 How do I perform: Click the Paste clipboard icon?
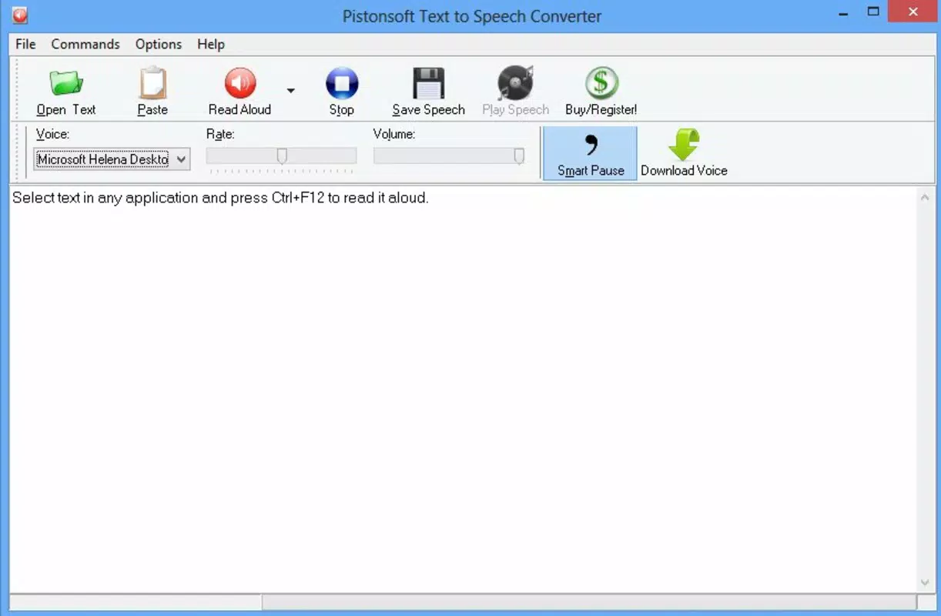(x=152, y=82)
